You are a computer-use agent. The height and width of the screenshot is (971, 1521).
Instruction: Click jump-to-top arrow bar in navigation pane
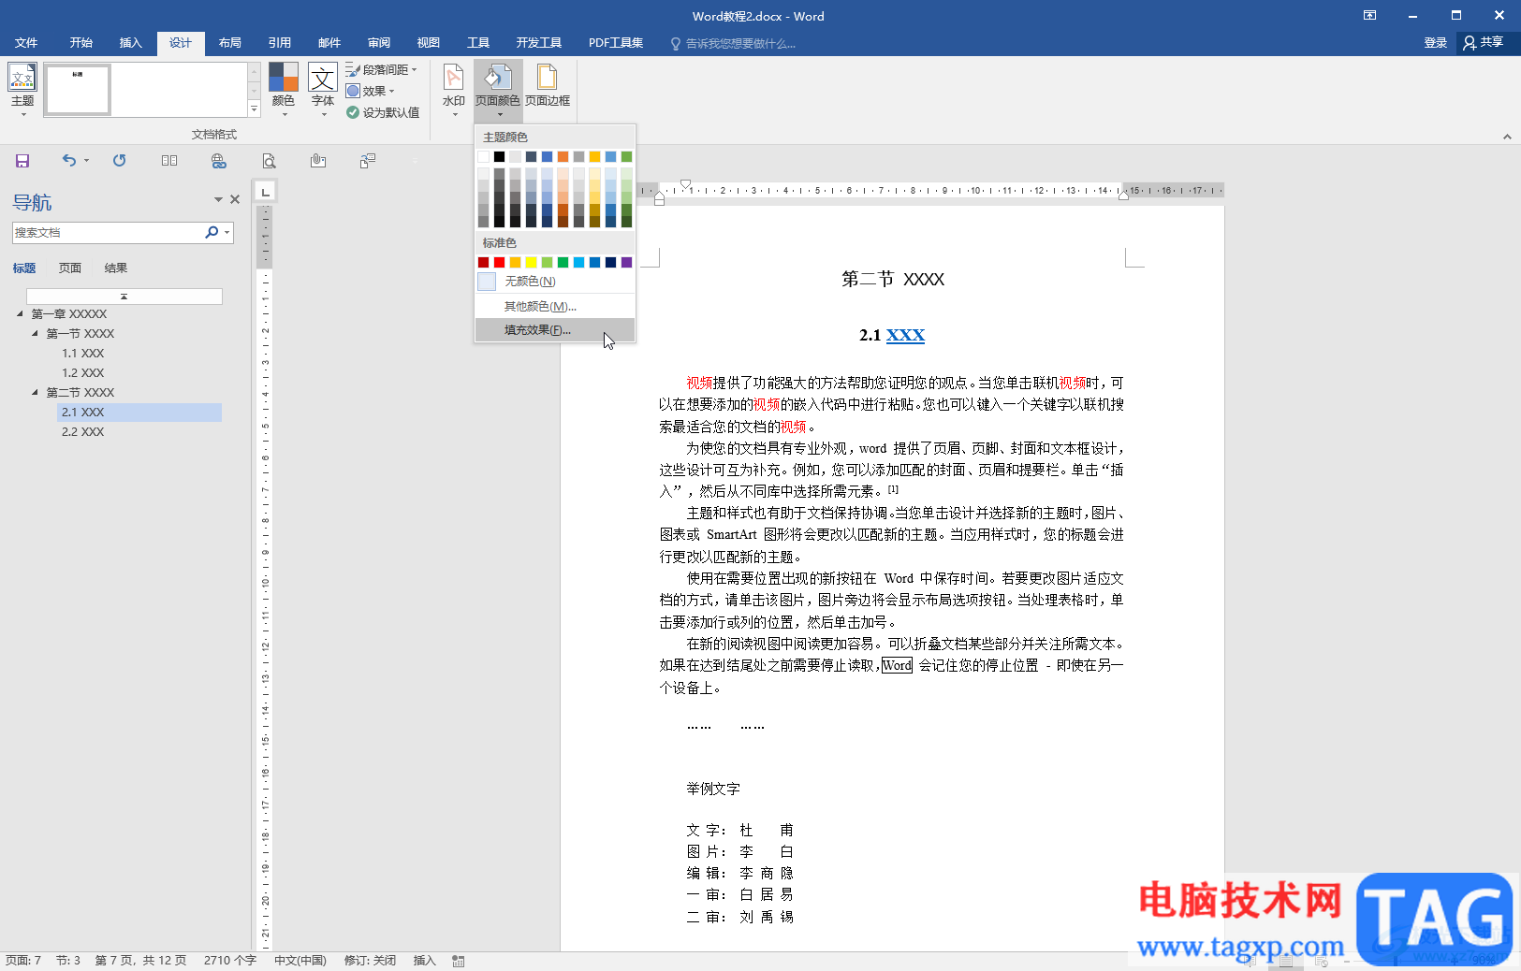coord(124,297)
